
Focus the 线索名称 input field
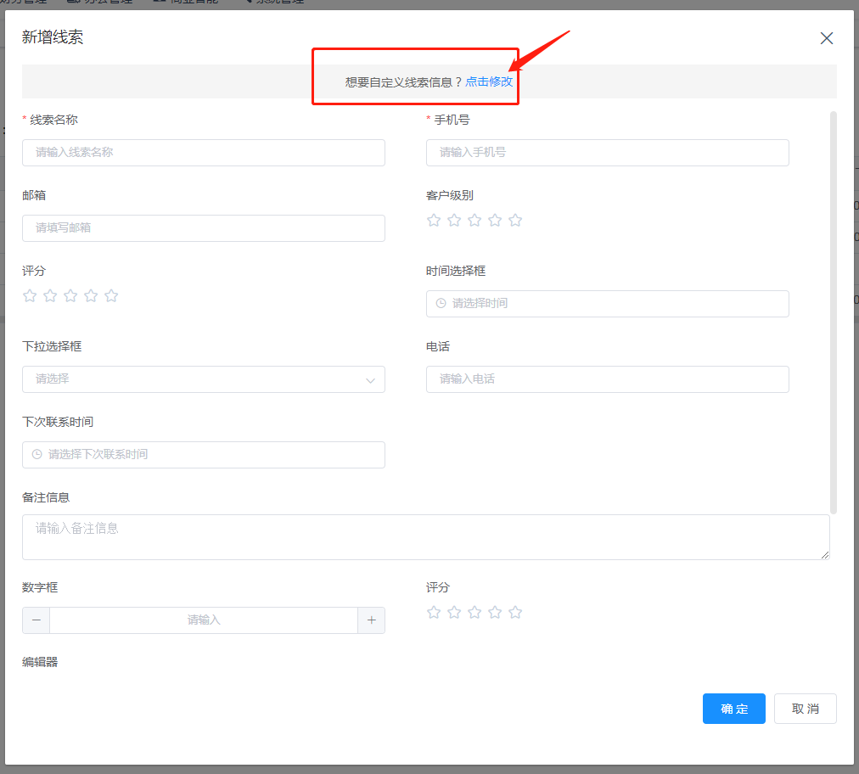(x=204, y=153)
